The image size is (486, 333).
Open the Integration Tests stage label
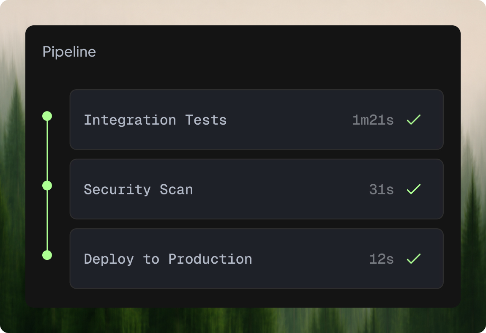pyautogui.click(x=155, y=120)
